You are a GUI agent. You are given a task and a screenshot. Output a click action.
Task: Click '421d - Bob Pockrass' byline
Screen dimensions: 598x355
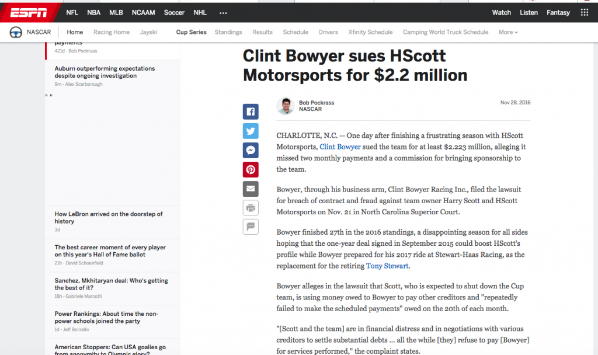click(x=75, y=51)
